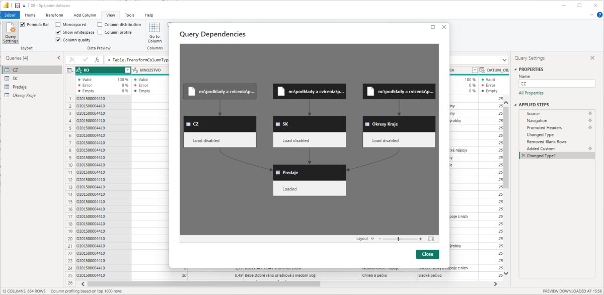Enable the Monospaced checkbox
The width and height of the screenshot is (604, 295).
coord(58,25)
